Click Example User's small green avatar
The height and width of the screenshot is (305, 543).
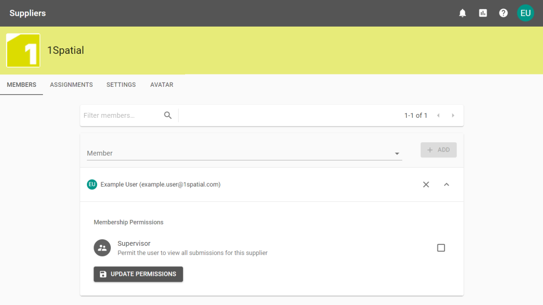[x=92, y=185]
